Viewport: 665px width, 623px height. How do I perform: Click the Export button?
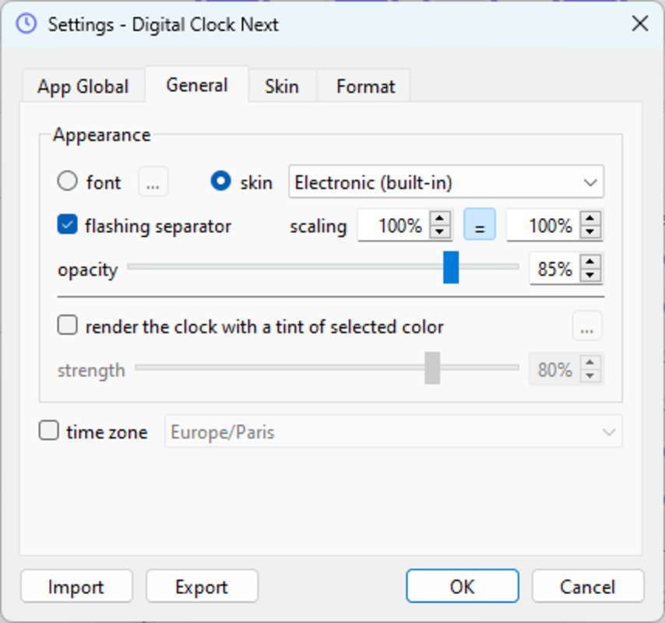[202, 586]
